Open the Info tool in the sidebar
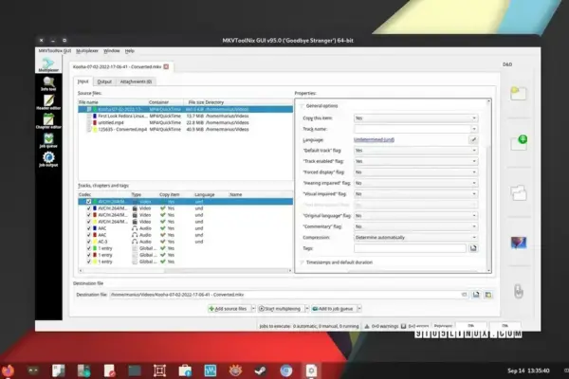569x379 pixels. pos(48,84)
